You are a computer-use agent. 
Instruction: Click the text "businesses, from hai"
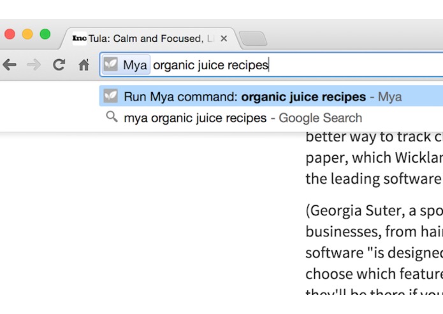click(x=374, y=232)
